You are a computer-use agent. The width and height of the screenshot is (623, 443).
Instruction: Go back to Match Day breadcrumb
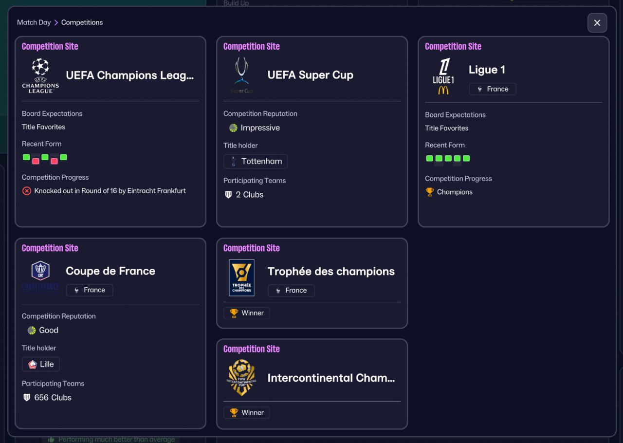[34, 22]
